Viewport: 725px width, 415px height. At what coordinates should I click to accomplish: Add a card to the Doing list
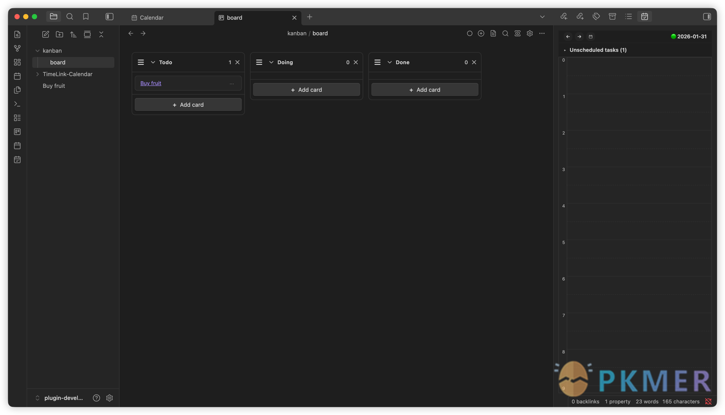[306, 90]
